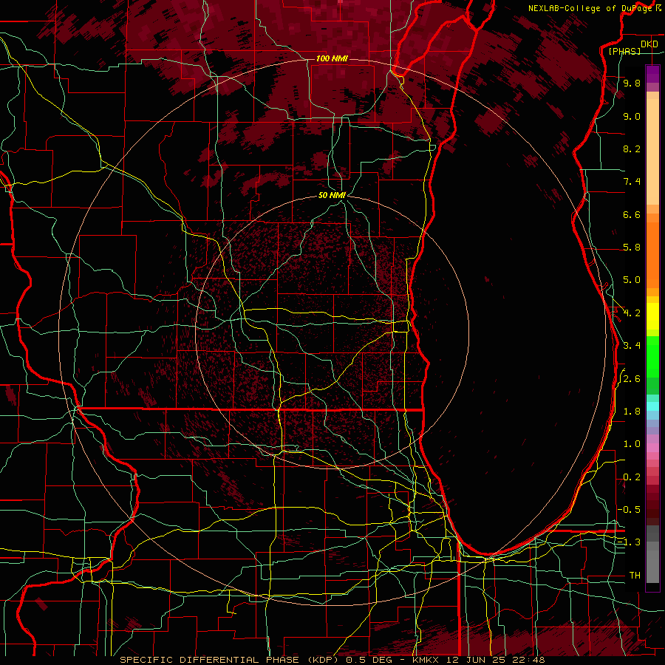Click the [PHAS] units label

(624, 52)
